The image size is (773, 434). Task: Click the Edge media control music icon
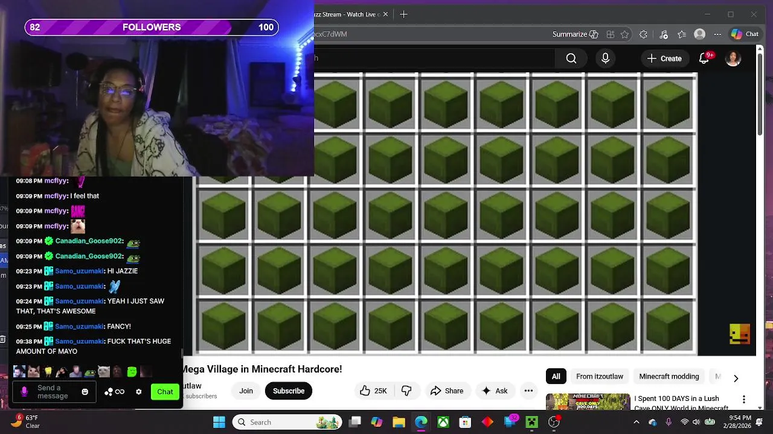[x=664, y=34]
